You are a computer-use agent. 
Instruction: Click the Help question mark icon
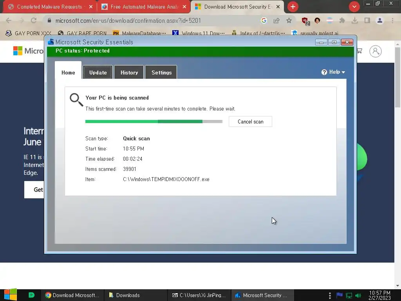(x=324, y=72)
